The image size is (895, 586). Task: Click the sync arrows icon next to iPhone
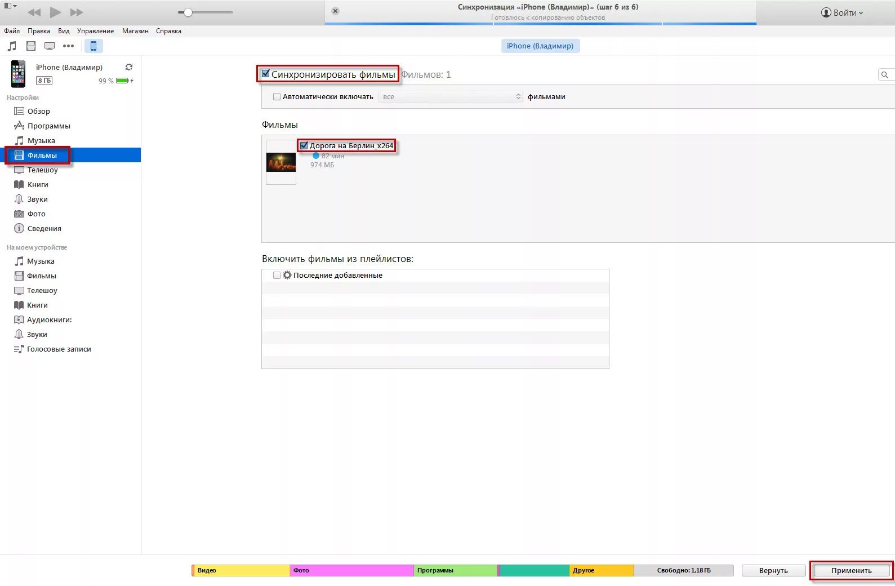129,67
